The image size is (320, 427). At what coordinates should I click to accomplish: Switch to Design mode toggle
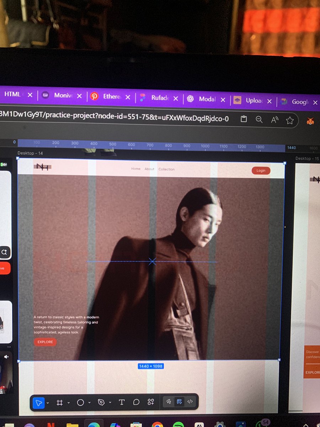[x=179, y=402]
